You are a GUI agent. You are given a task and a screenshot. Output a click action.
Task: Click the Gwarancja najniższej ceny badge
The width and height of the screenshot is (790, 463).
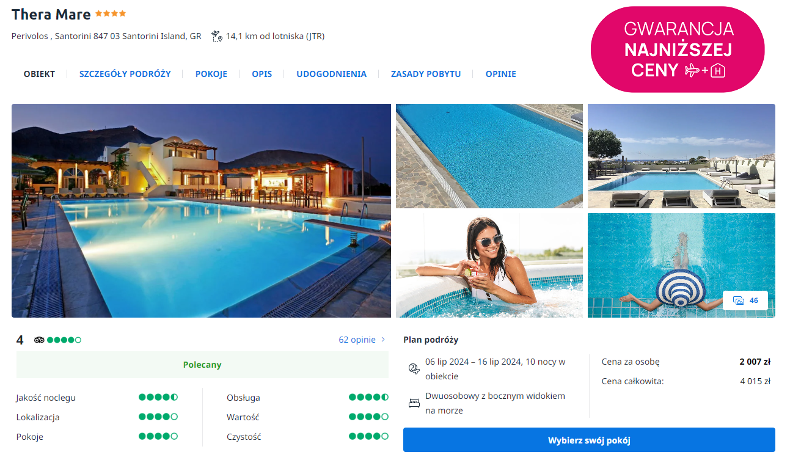click(678, 49)
